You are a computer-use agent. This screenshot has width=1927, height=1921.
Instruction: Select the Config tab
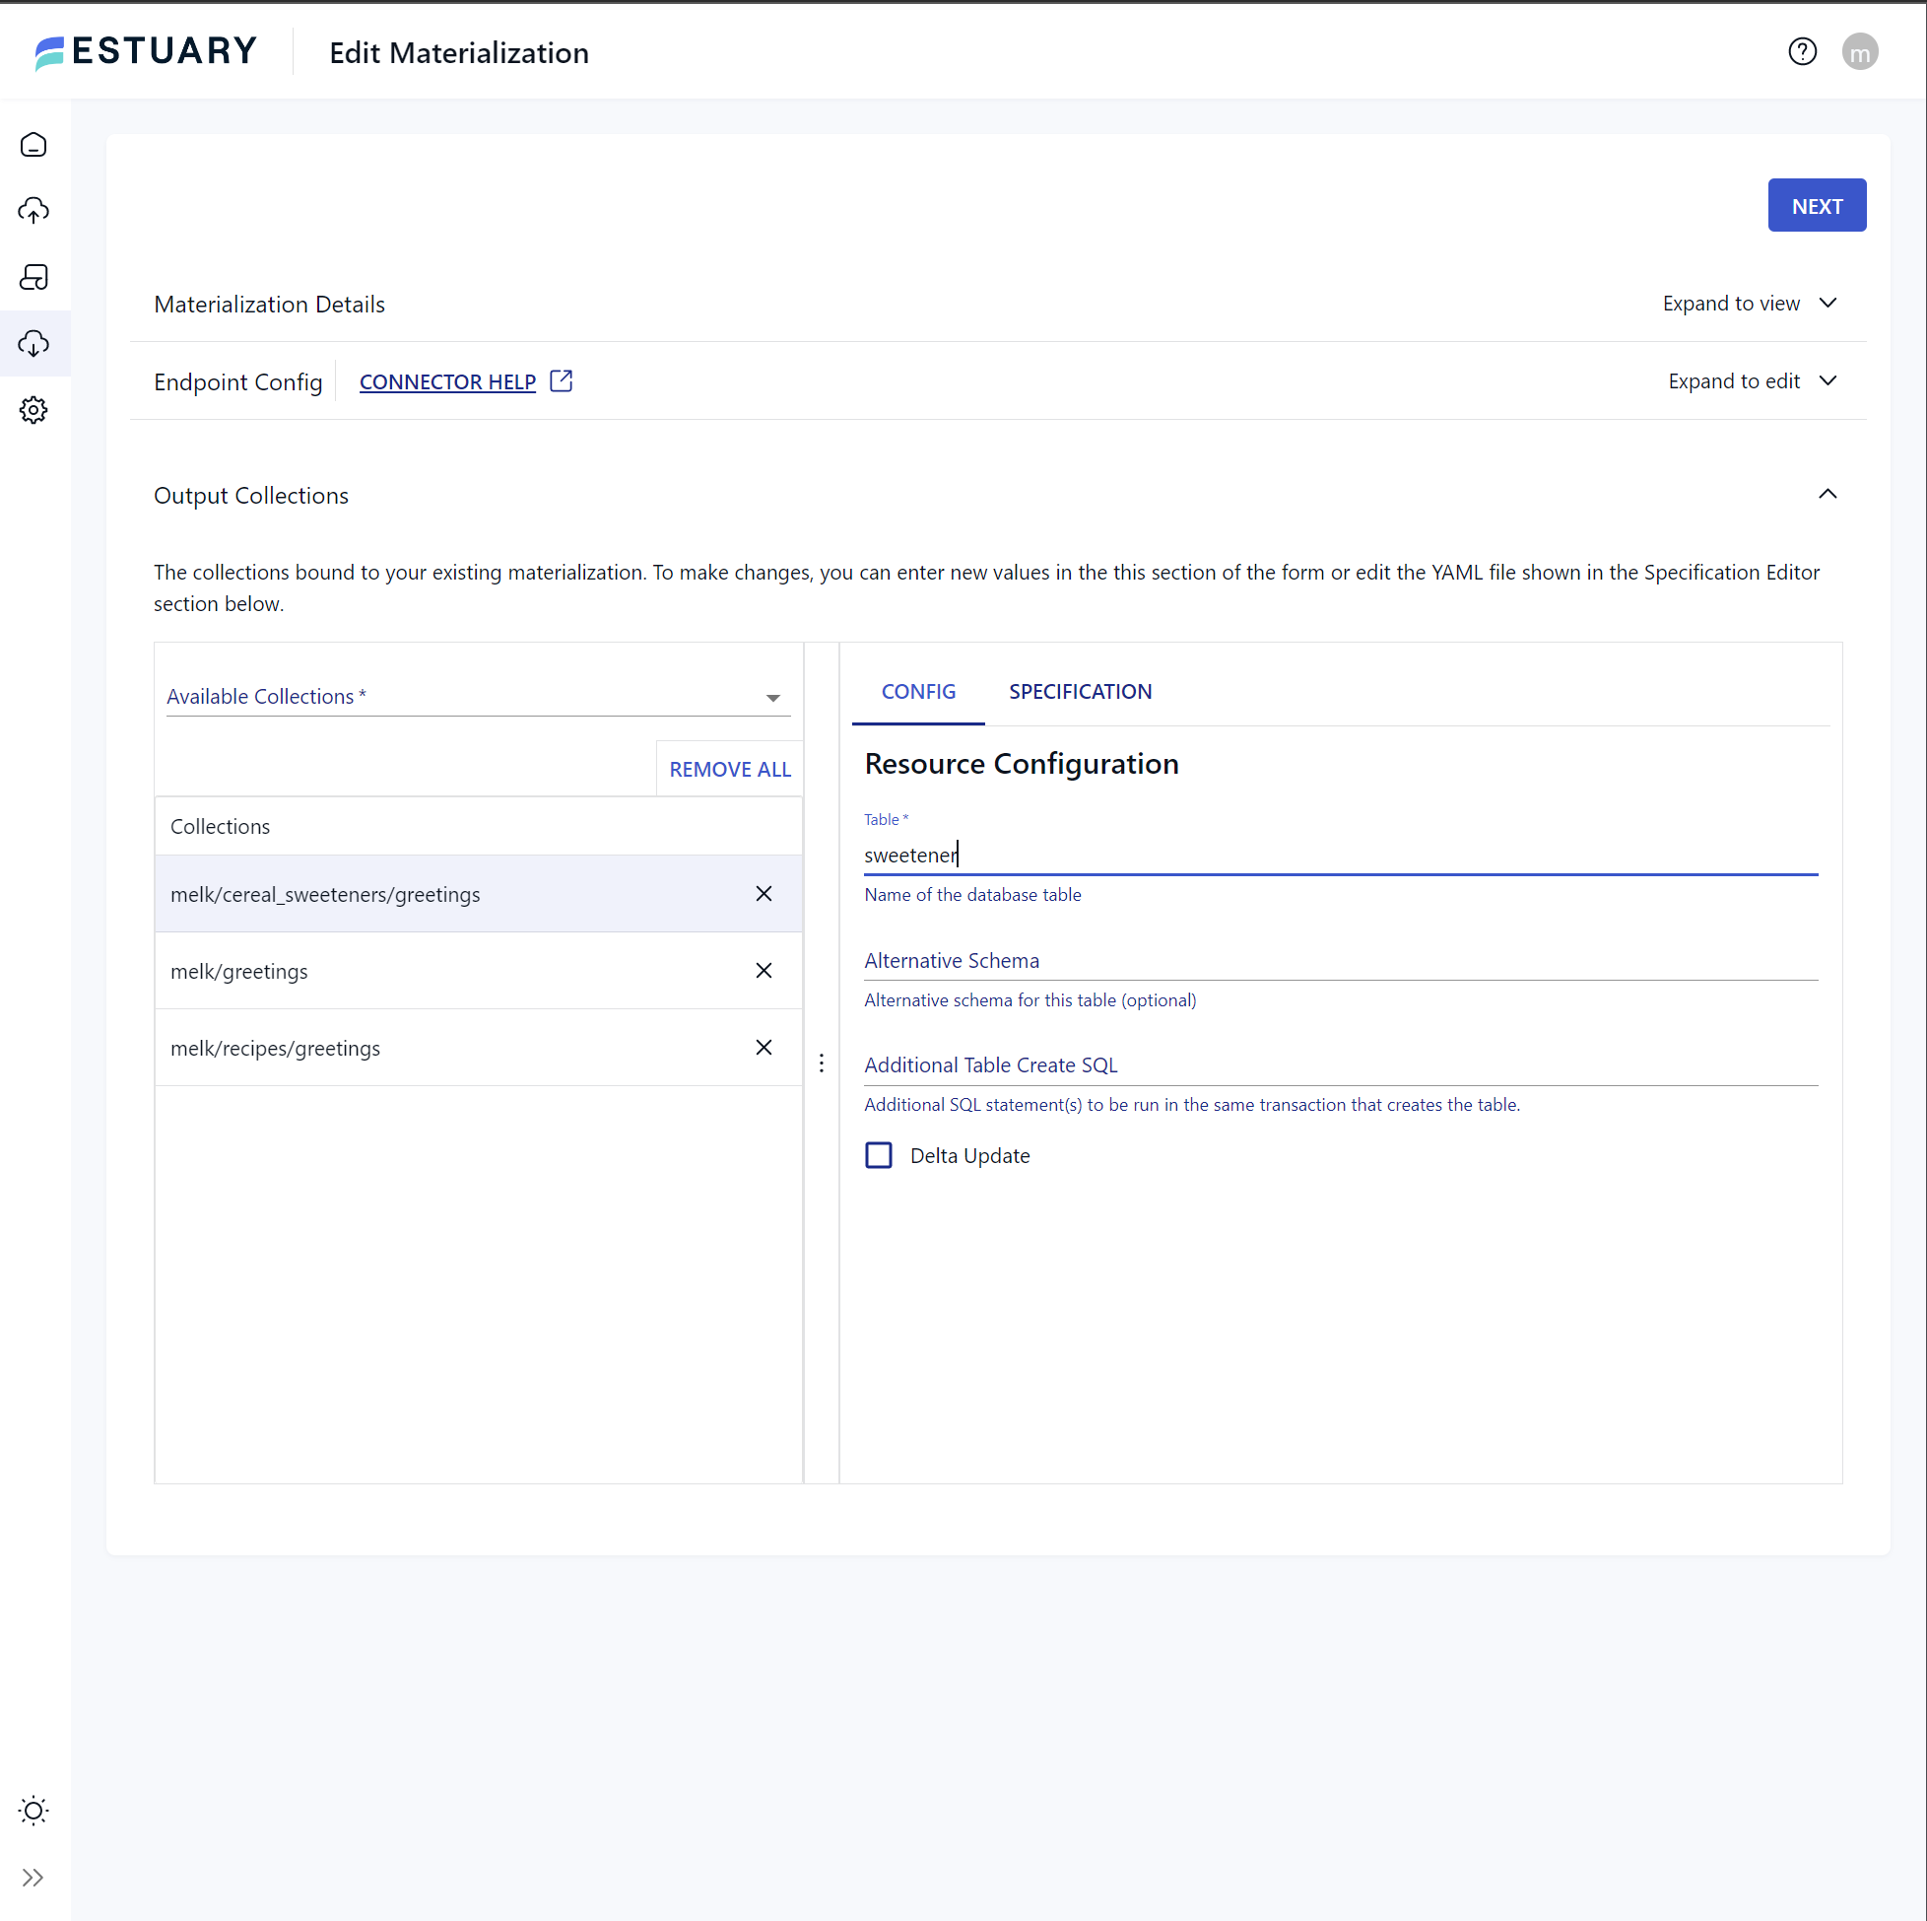917,691
